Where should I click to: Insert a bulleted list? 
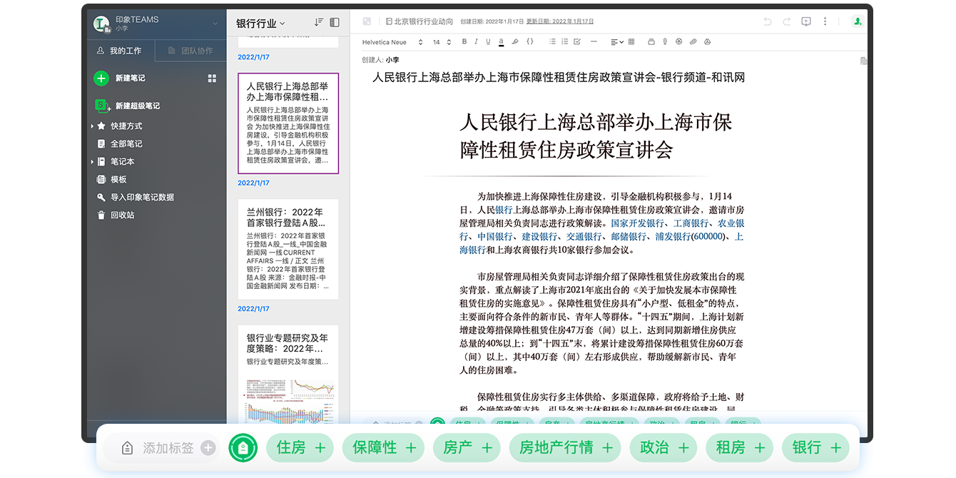(552, 42)
